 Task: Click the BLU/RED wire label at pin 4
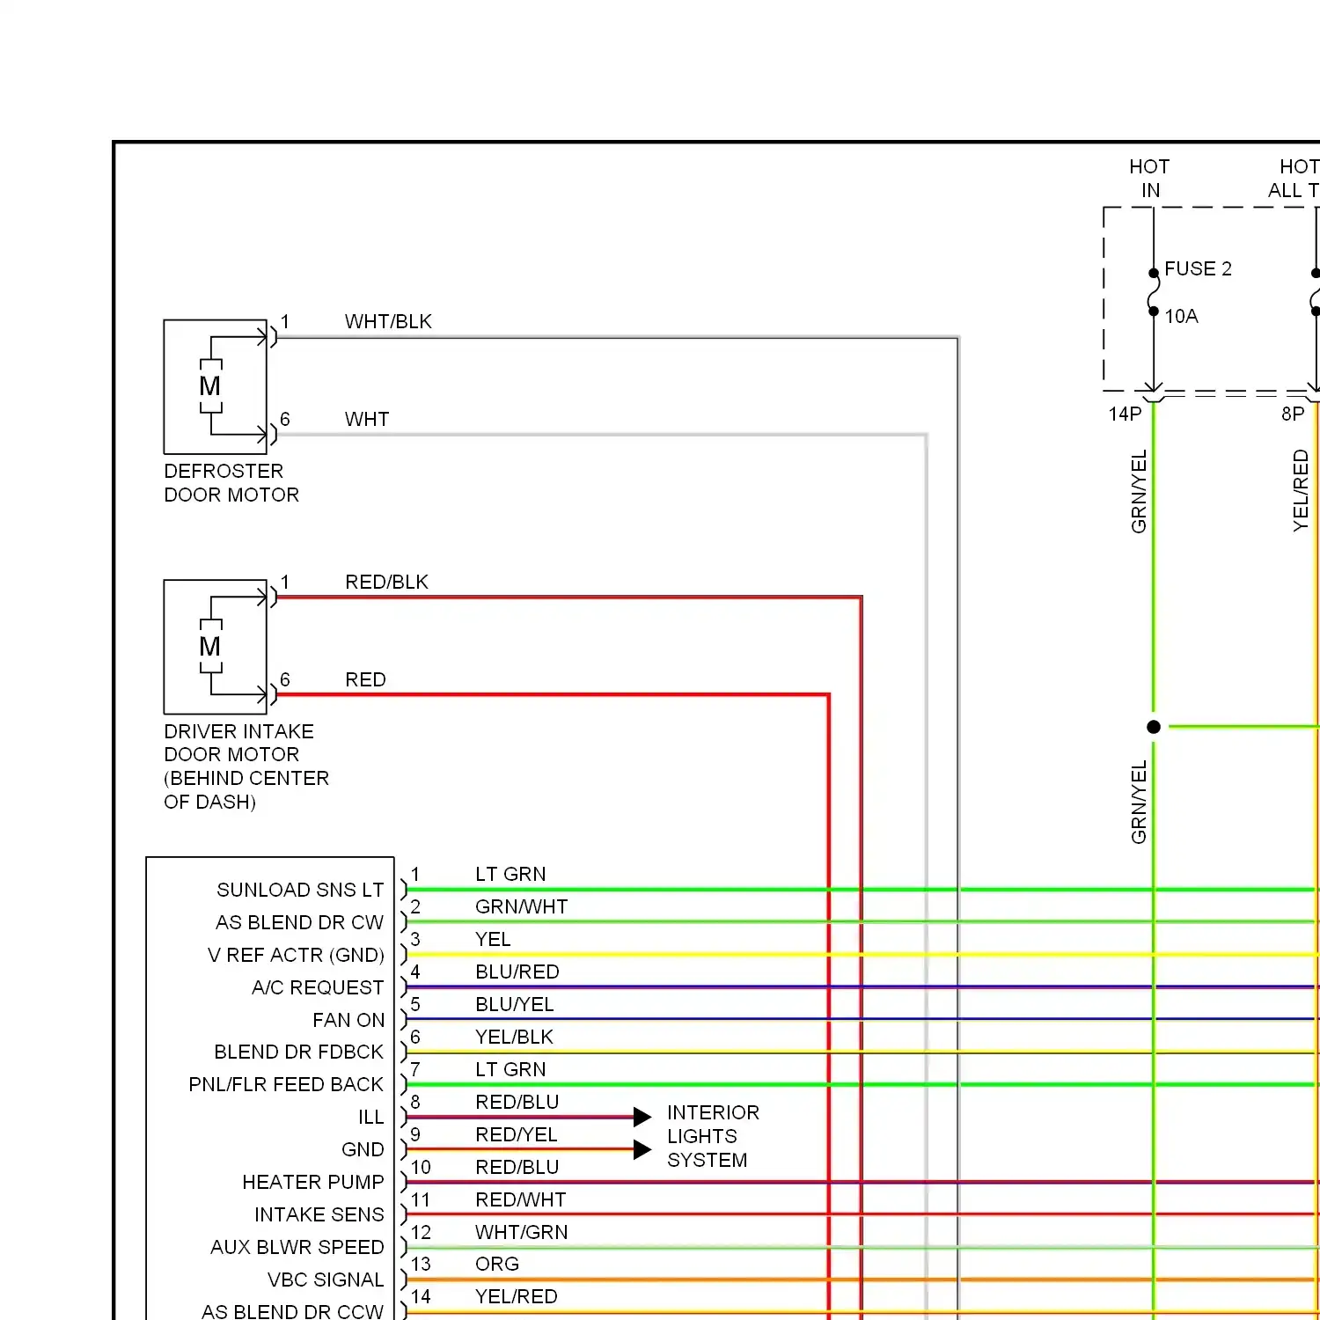coord(517,972)
